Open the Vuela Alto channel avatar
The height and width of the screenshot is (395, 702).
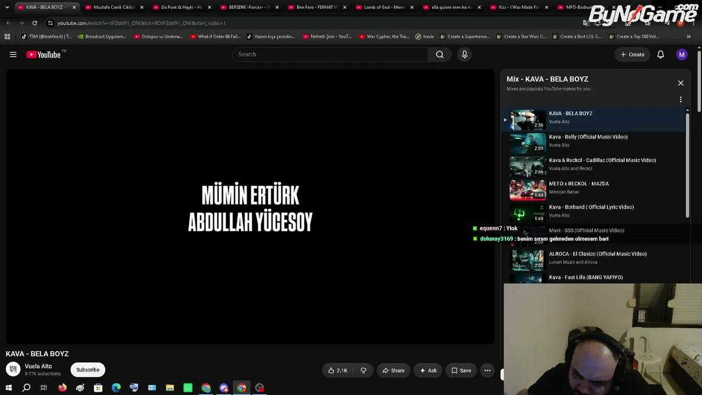13,369
